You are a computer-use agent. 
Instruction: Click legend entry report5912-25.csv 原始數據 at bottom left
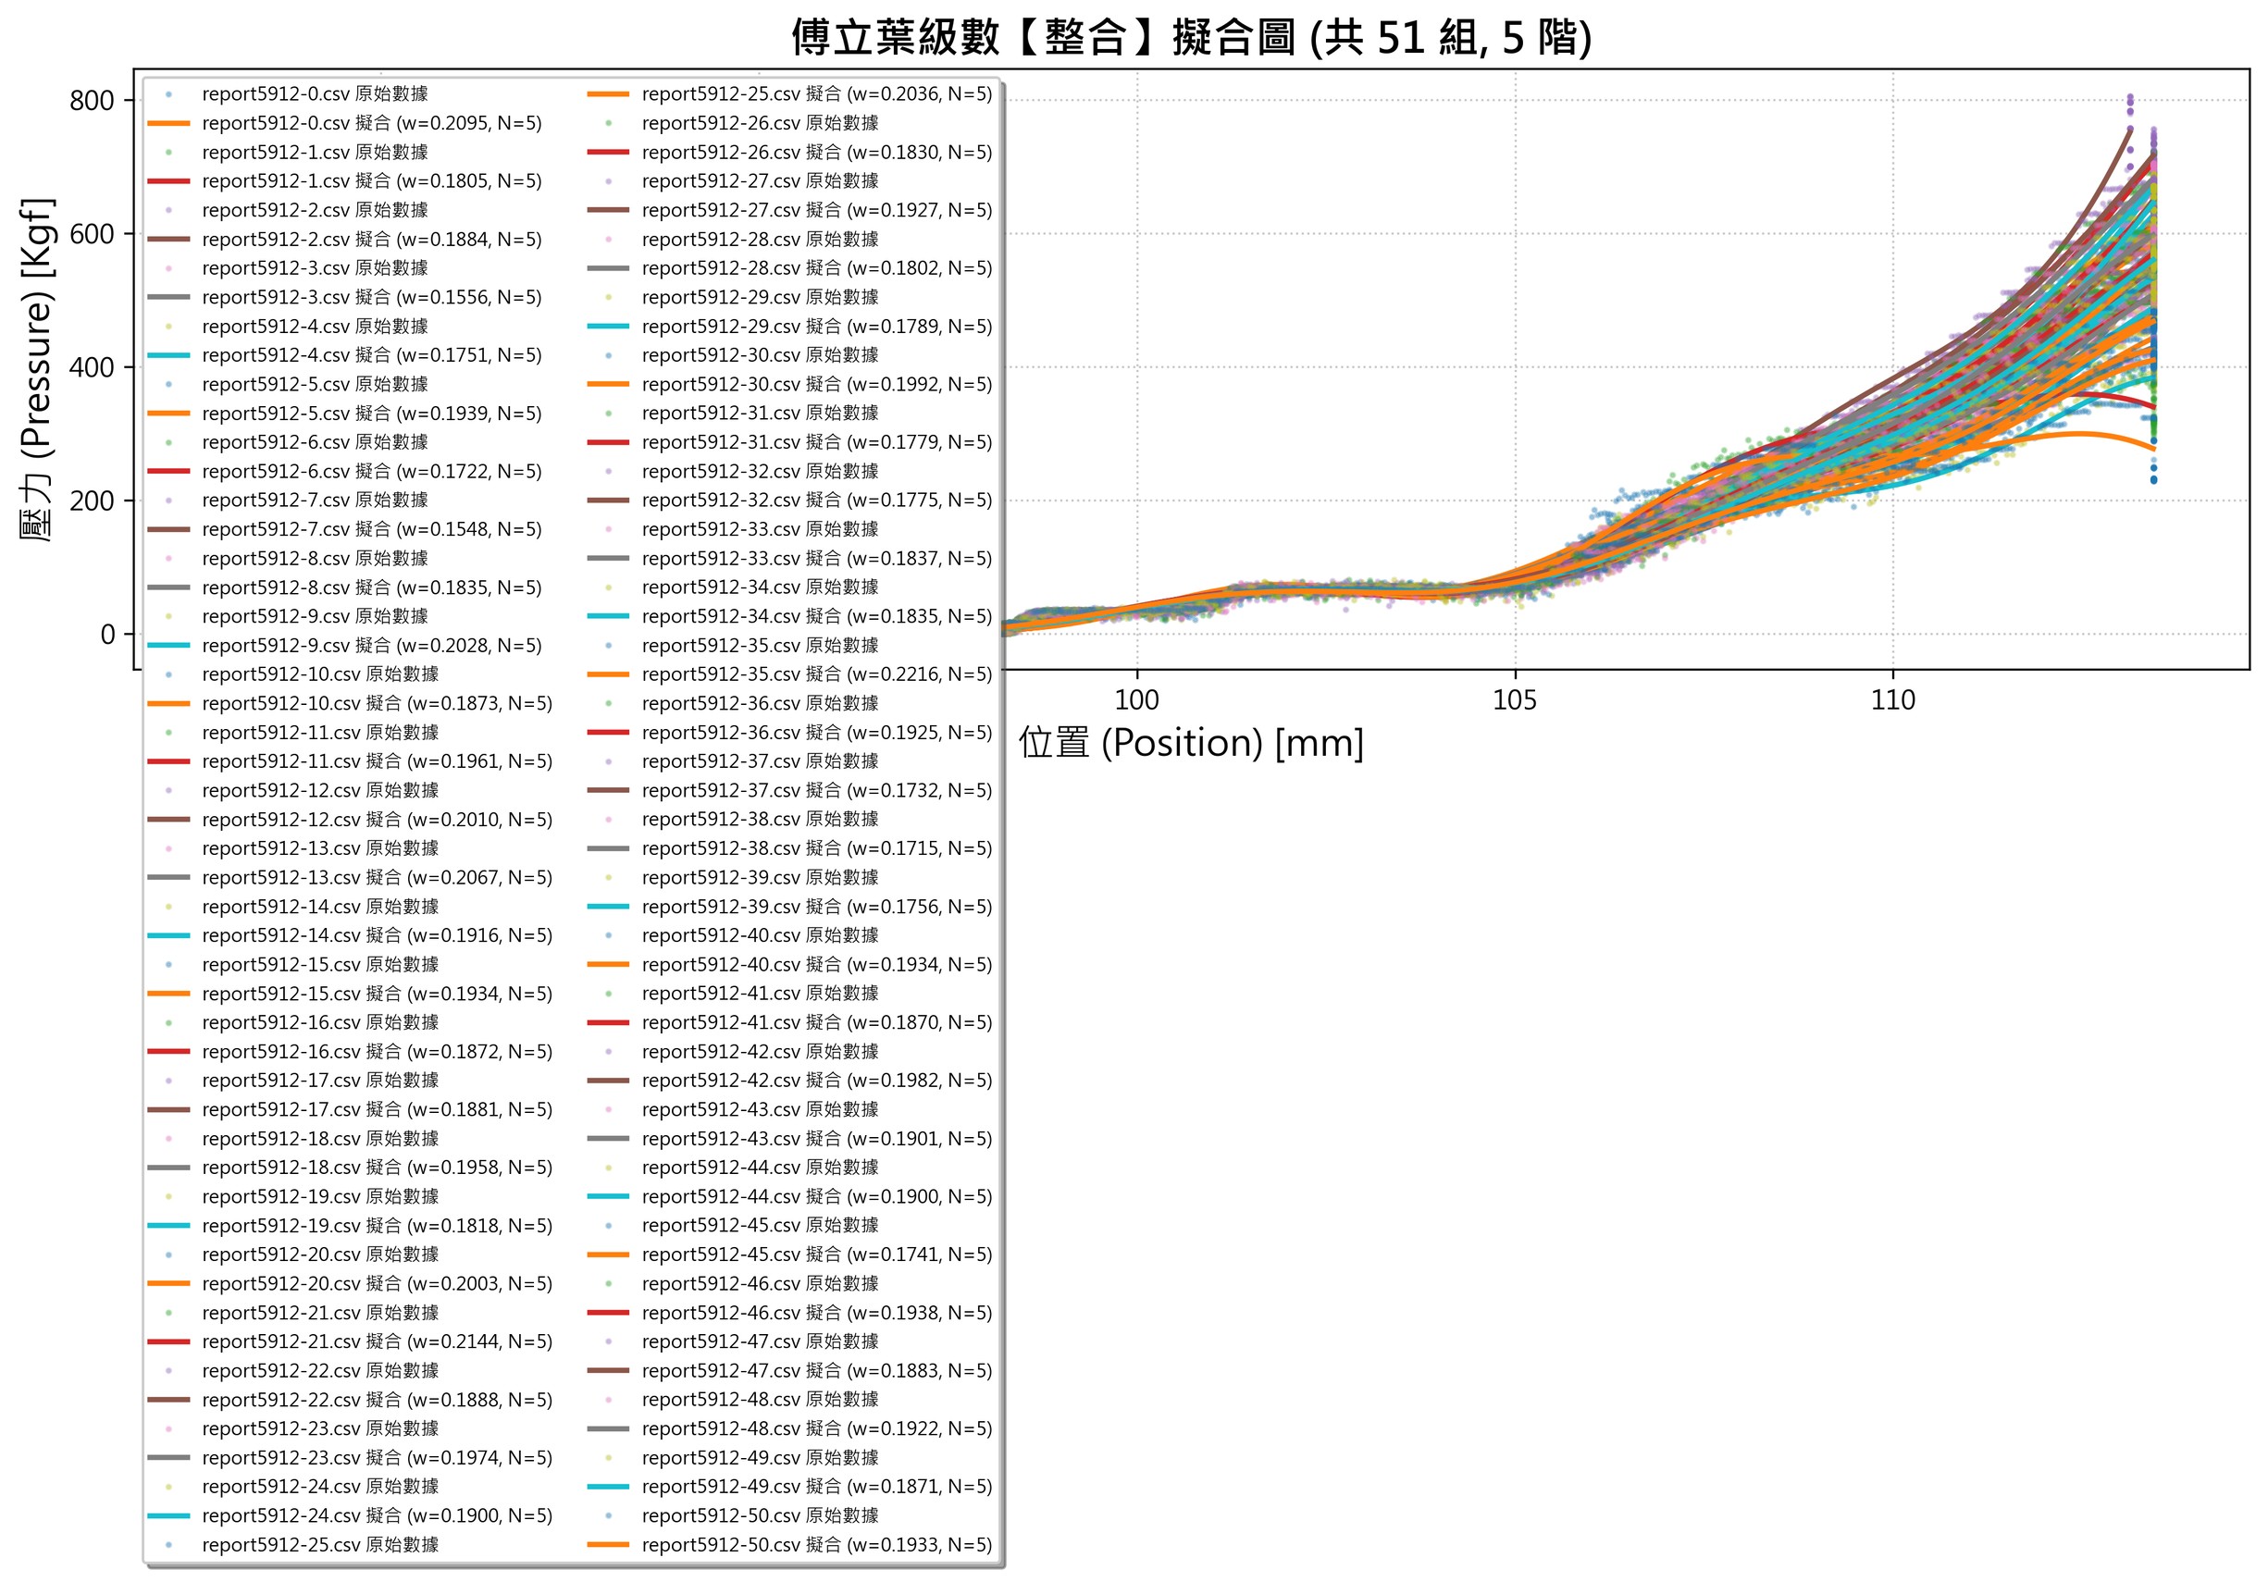[319, 1546]
